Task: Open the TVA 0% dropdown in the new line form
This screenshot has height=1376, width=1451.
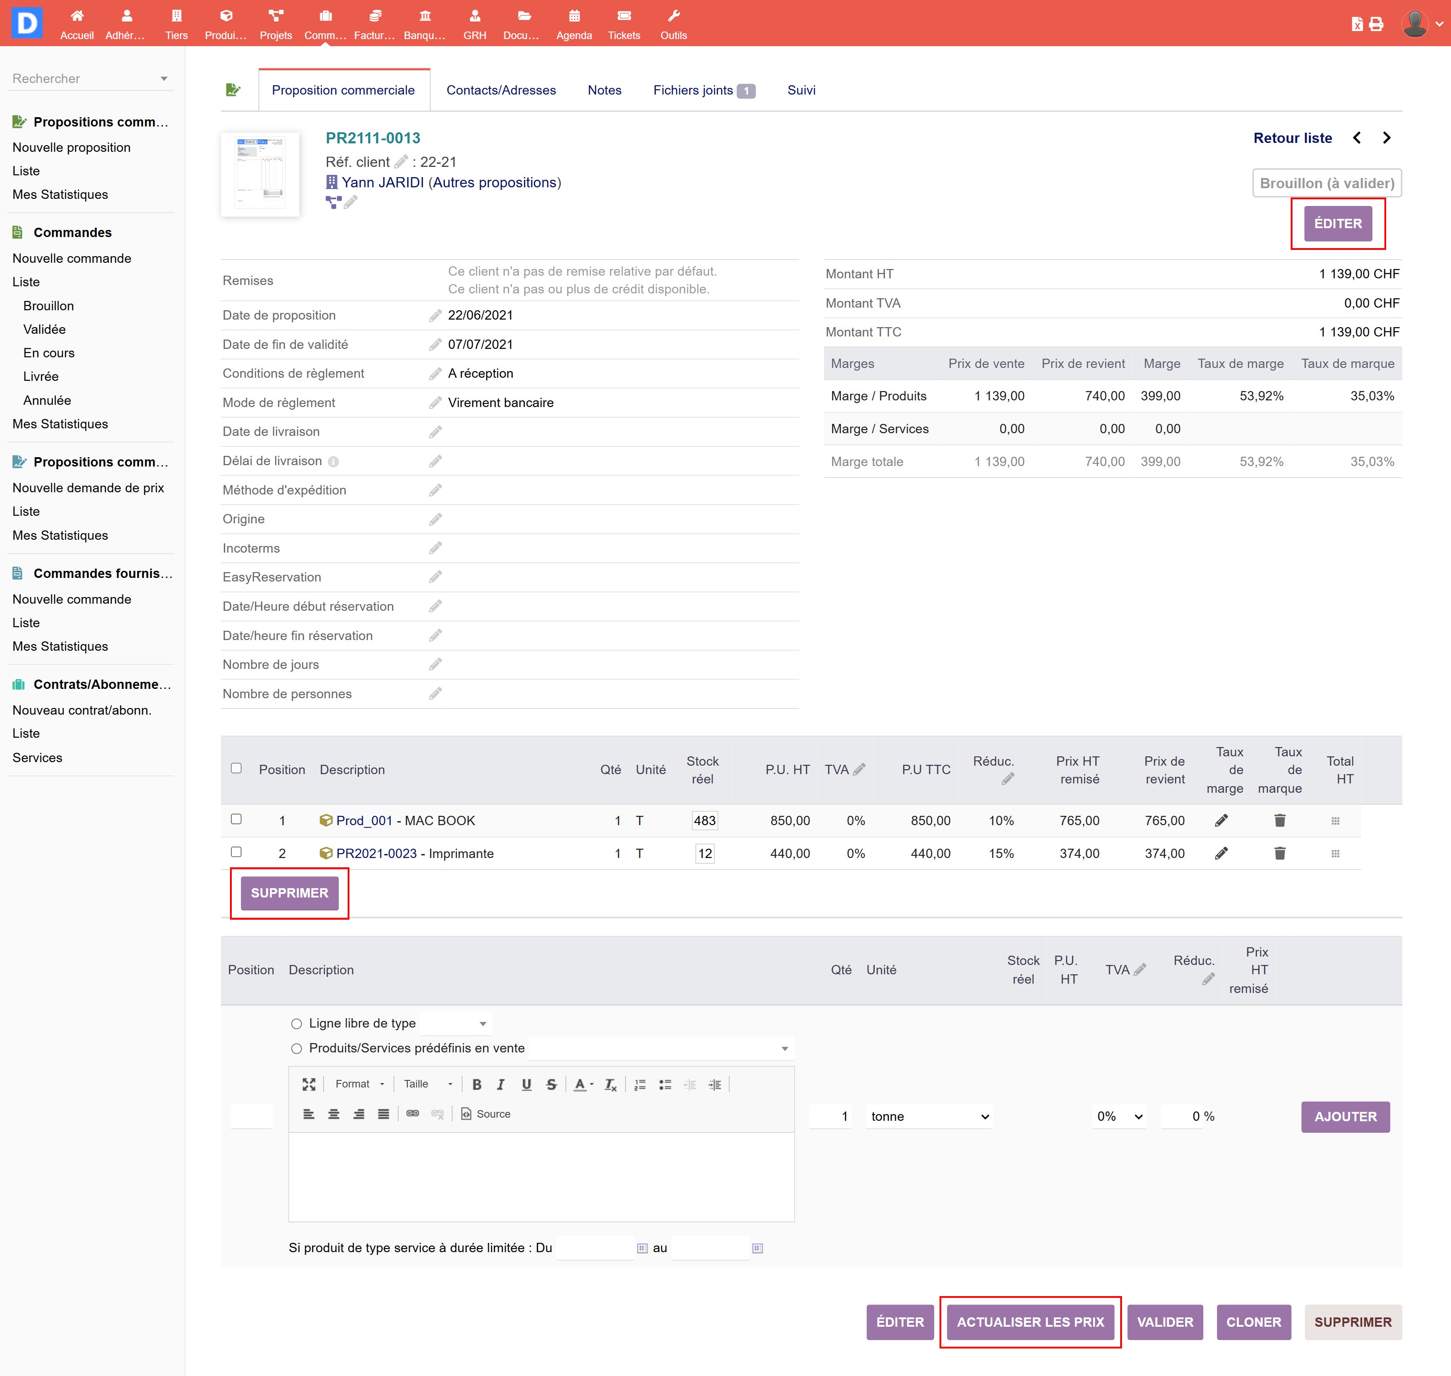Action: [x=1119, y=1116]
